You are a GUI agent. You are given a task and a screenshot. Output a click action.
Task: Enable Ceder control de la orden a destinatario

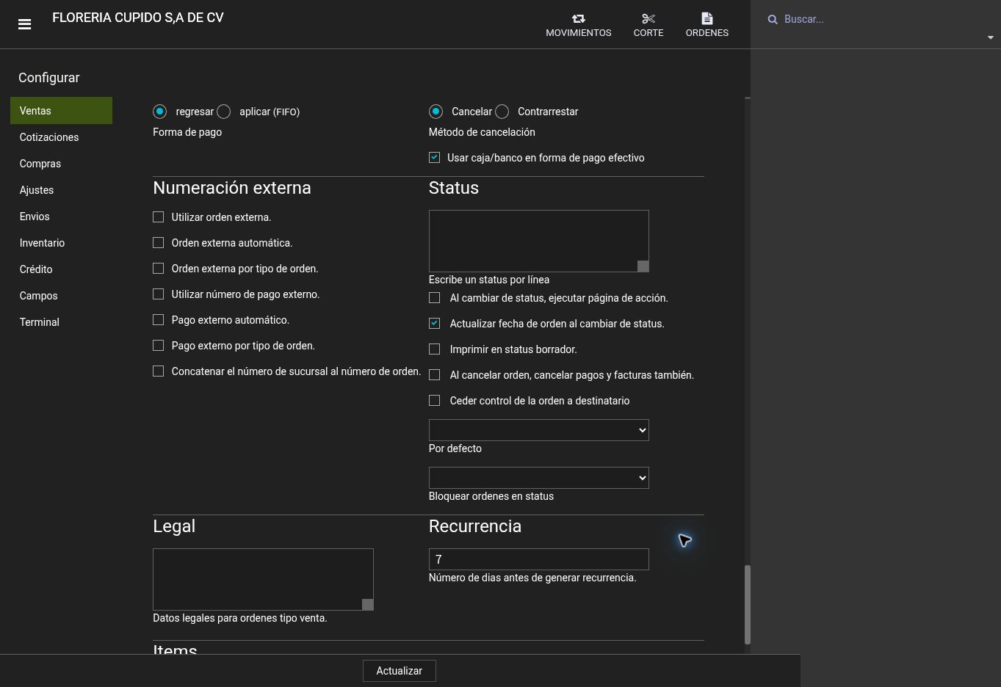click(434, 400)
